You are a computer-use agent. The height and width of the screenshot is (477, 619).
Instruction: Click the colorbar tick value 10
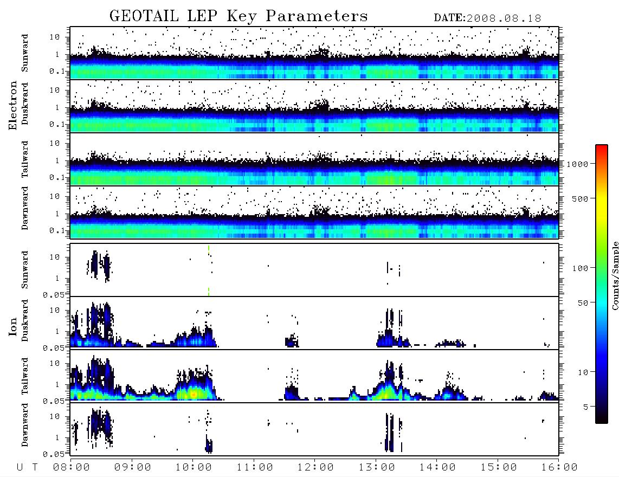click(583, 372)
